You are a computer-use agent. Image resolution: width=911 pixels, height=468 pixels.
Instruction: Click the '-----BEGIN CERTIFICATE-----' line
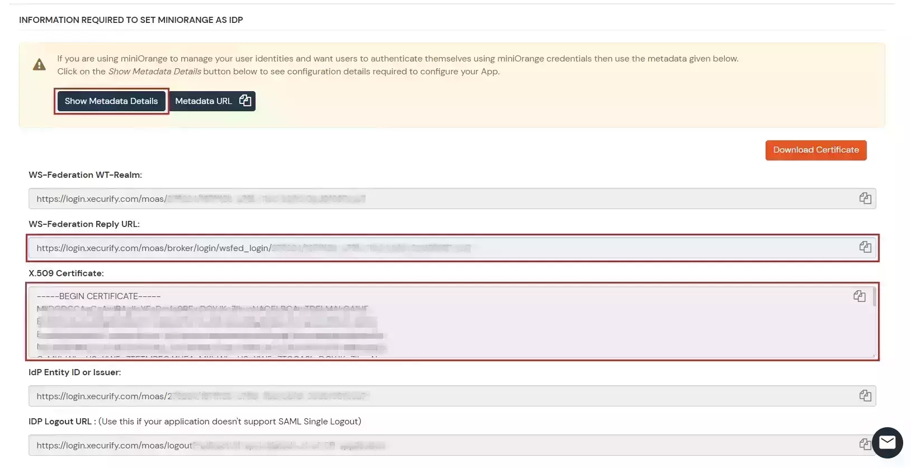[99, 296]
